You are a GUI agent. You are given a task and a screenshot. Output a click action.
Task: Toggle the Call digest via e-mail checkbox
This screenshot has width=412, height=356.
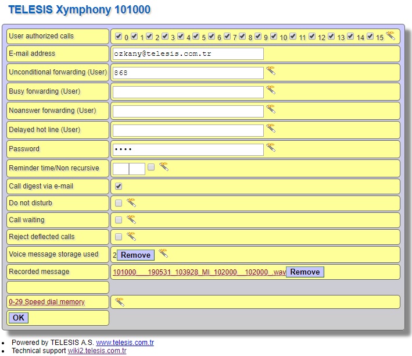coord(119,186)
